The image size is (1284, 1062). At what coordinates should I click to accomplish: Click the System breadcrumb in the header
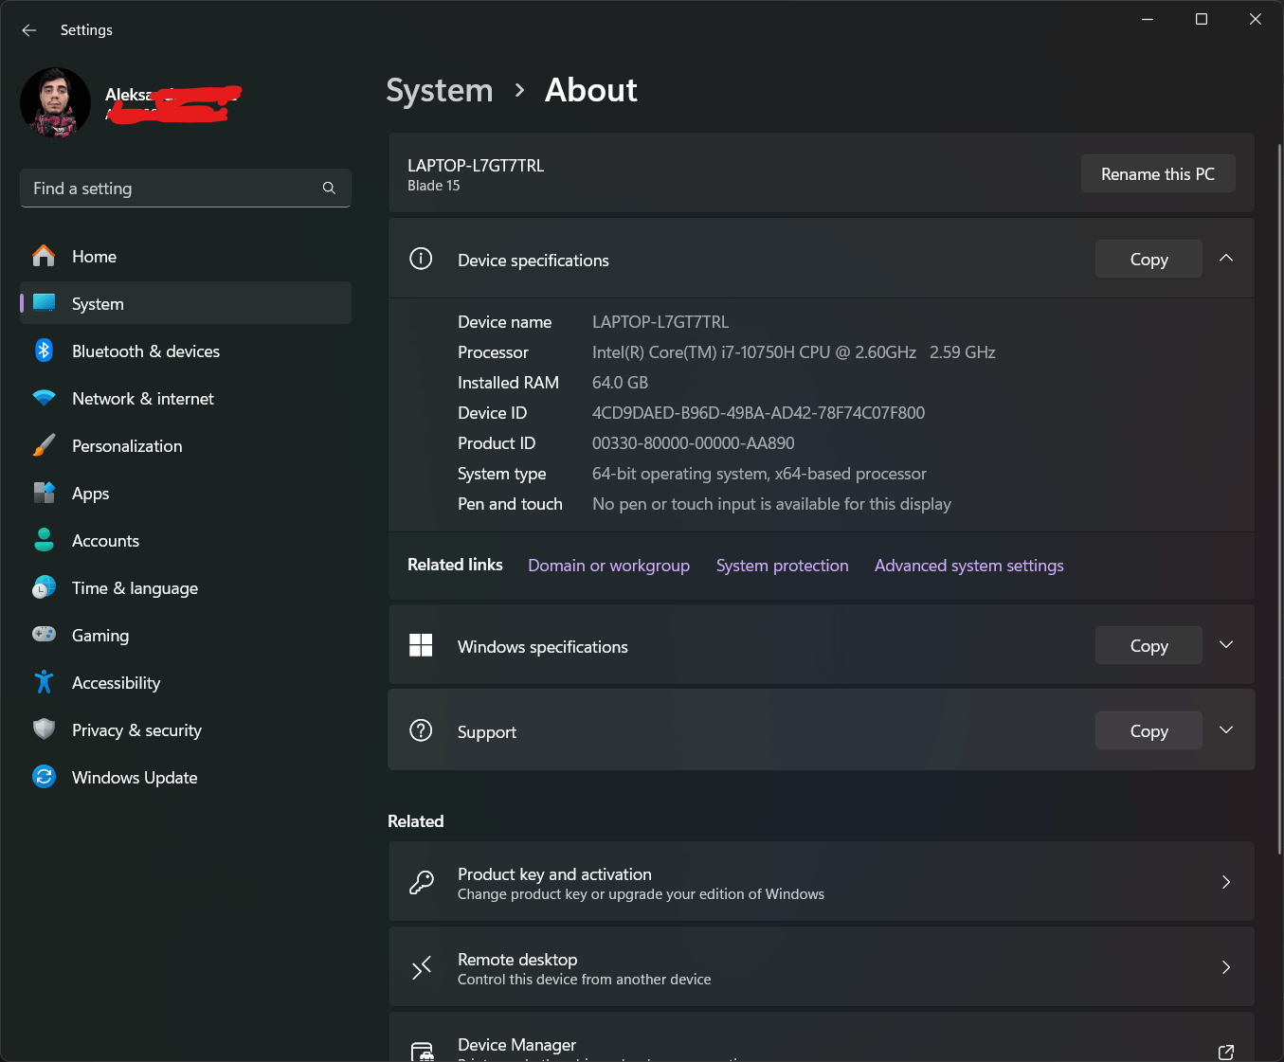(x=440, y=91)
